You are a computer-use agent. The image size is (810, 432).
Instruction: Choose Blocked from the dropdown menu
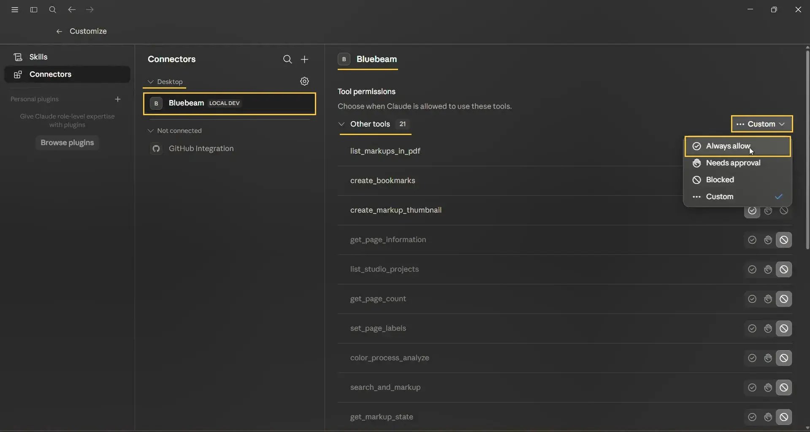pos(737,180)
